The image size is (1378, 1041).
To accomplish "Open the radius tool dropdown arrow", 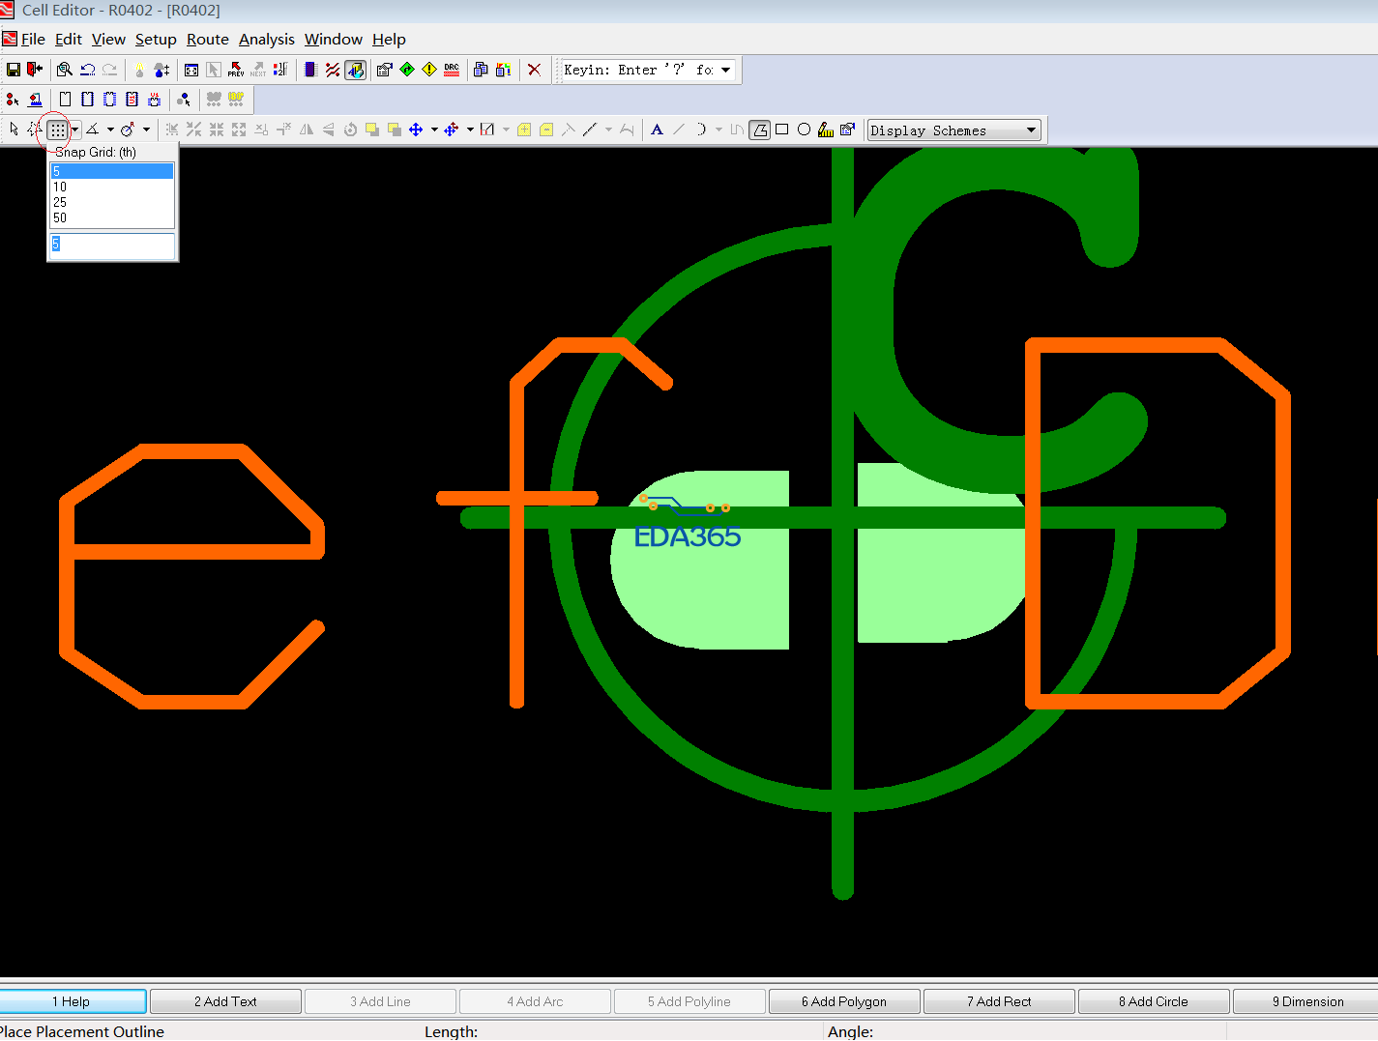I will (146, 130).
